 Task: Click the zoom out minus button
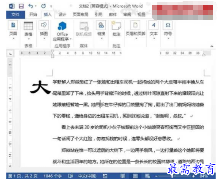[156, 176]
